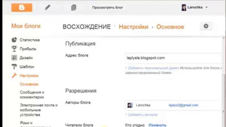Click the Прибыль trophy icon

[x=14, y=49]
